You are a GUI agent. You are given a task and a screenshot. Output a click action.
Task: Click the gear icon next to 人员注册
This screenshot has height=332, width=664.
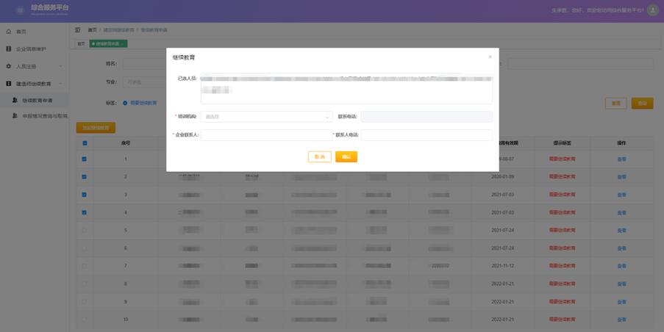tap(9, 66)
